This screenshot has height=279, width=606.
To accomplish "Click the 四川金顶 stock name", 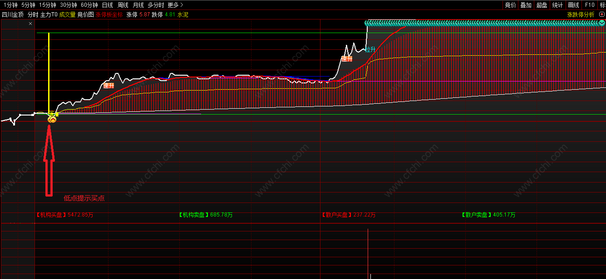I will coord(13,14).
